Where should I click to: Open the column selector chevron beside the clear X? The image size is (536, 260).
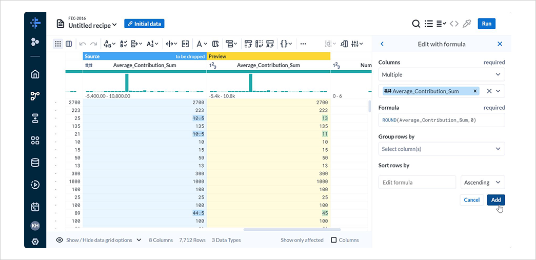coord(498,91)
